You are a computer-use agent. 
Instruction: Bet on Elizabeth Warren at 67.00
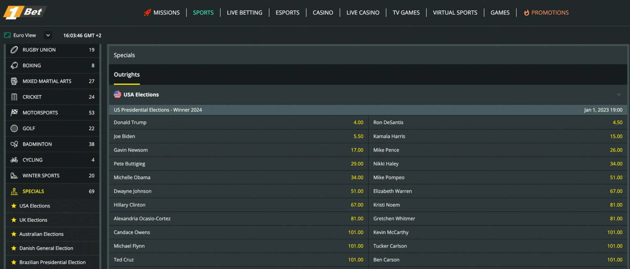pos(498,191)
